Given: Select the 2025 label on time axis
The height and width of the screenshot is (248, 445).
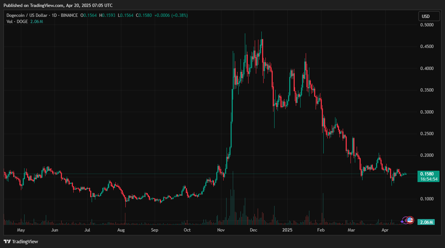Looking at the screenshot, I should [287, 230].
